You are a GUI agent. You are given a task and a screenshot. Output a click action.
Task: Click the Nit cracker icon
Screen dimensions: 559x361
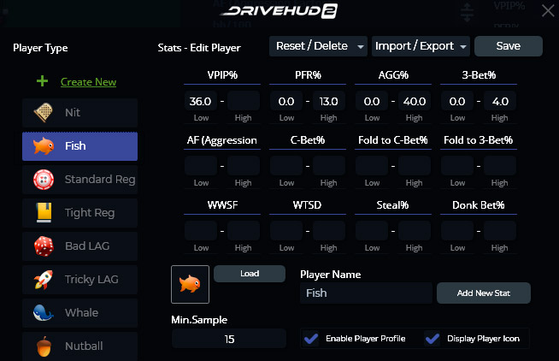coord(43,112)
